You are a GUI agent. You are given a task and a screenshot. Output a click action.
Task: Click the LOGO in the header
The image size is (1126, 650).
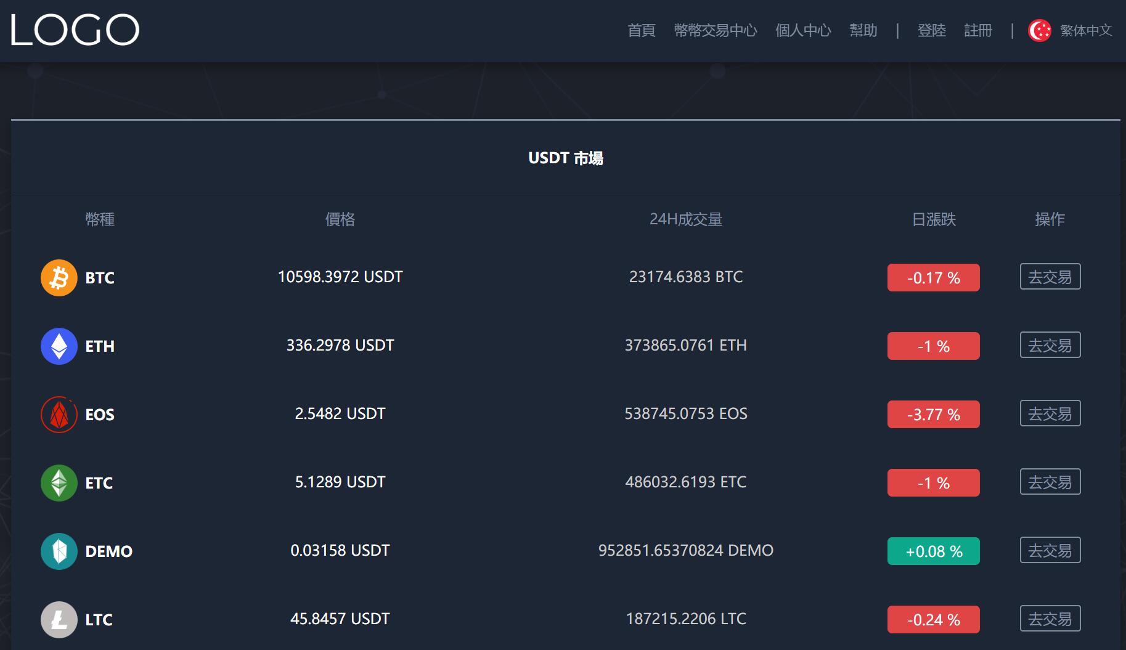(75, 30)
